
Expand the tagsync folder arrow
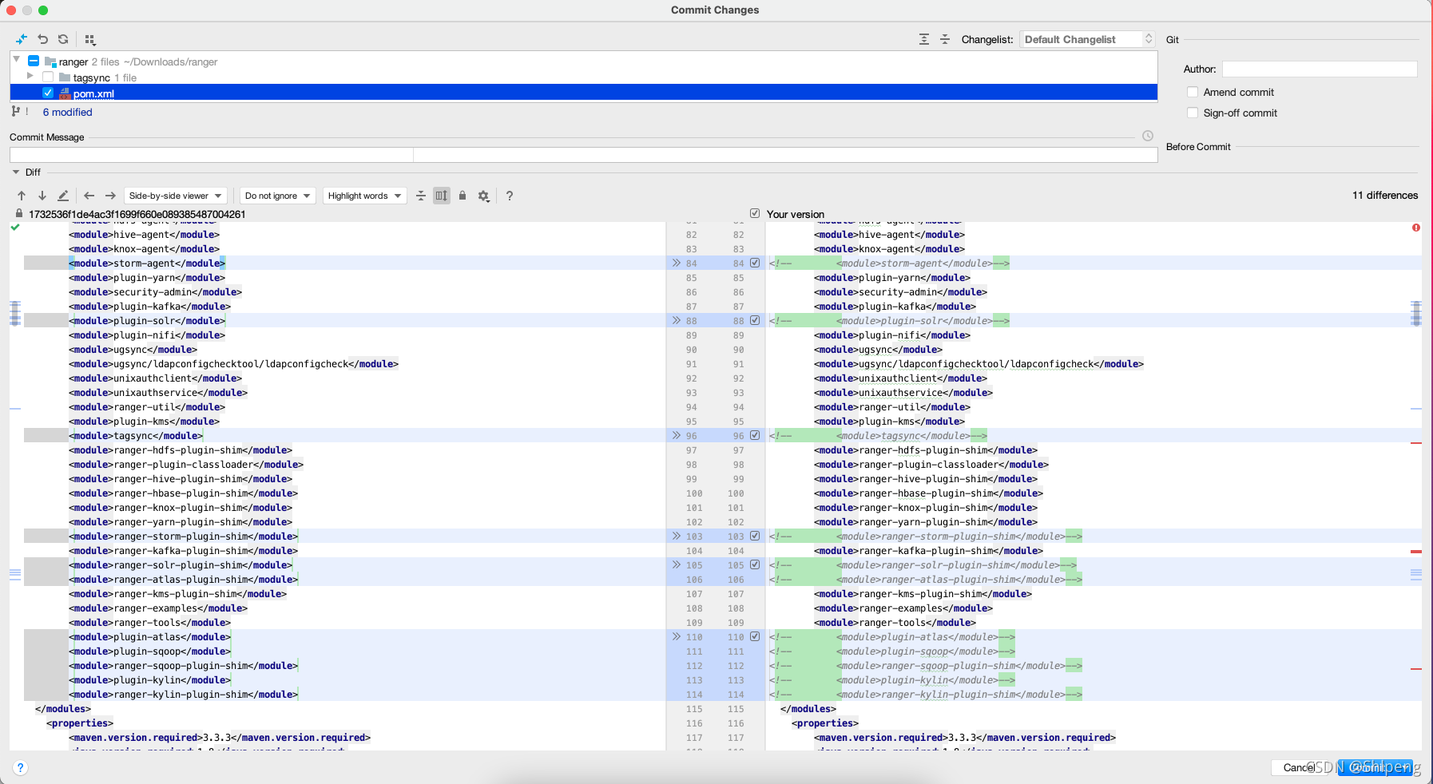coord(30,75)
